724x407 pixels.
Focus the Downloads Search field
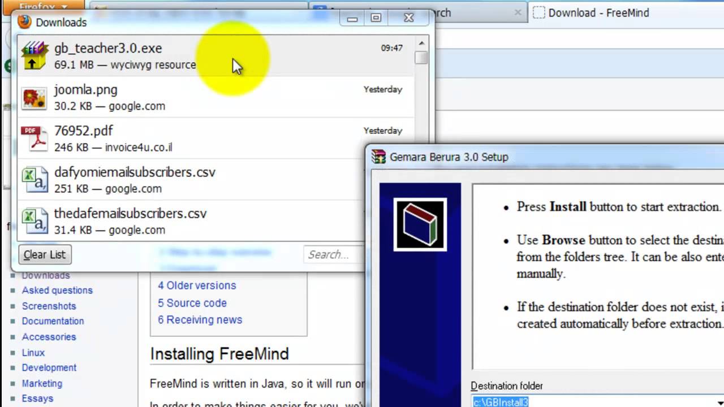point(335,254)
